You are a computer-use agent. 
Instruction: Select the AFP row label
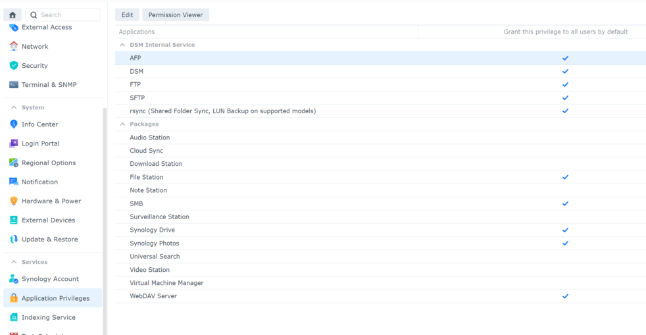pos(135,58)
